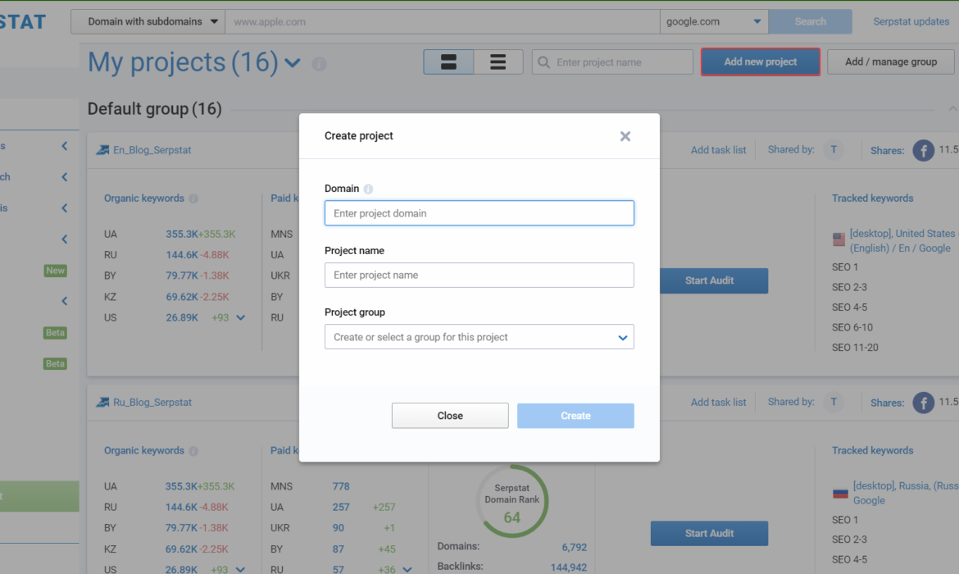The width and height of the screenshot is (959, 574).
Task: Click the United States flag icon
Action: 839,239
